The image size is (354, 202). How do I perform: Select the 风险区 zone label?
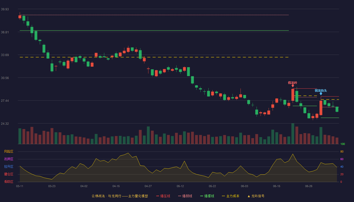point(9,151)
